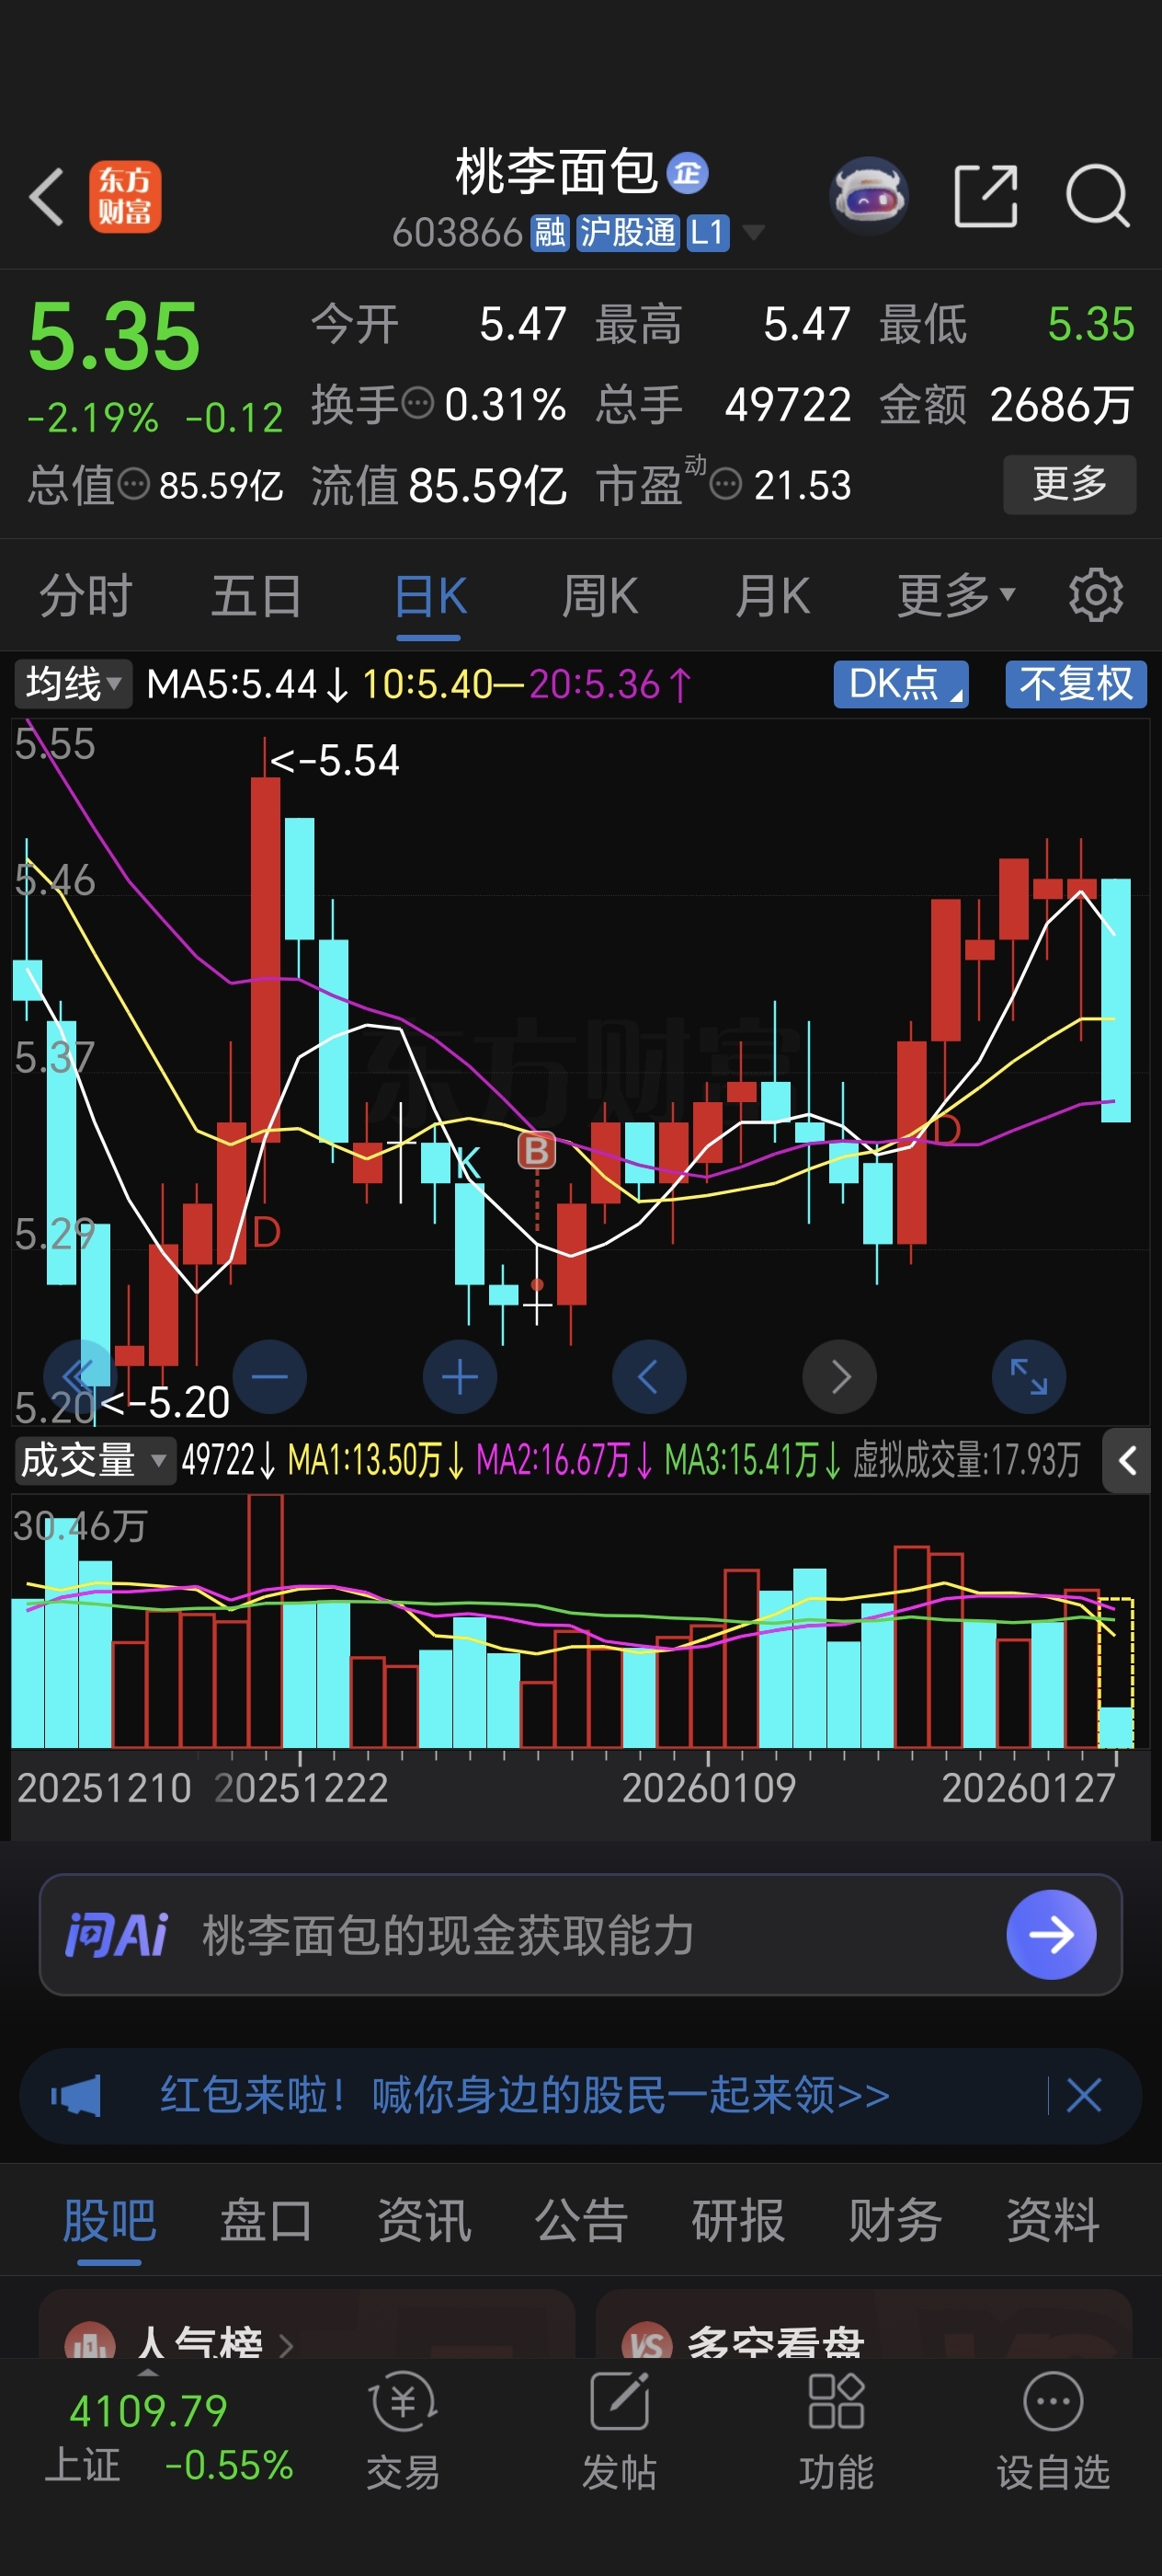The width and height of the screenshot is (1162, 2576).
Task: Tap the 红包来啦 promotion link
Action: [525, 2094]
